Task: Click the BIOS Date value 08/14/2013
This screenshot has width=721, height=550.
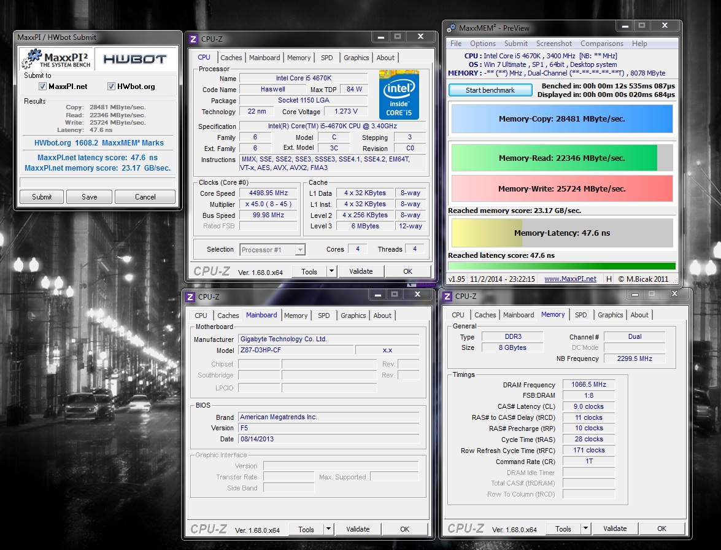Action: 329,439
